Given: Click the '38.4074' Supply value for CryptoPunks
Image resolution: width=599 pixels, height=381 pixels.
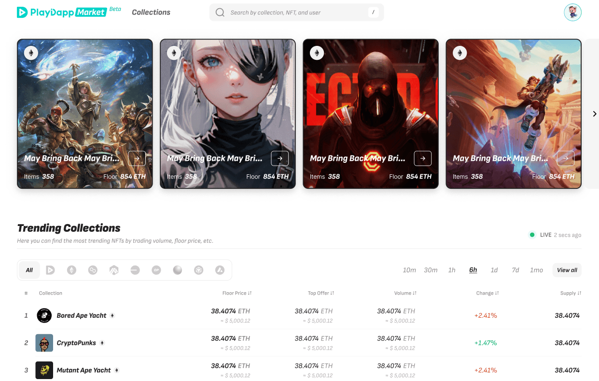Looking at the screenshot, I should (x=567, y=343).
